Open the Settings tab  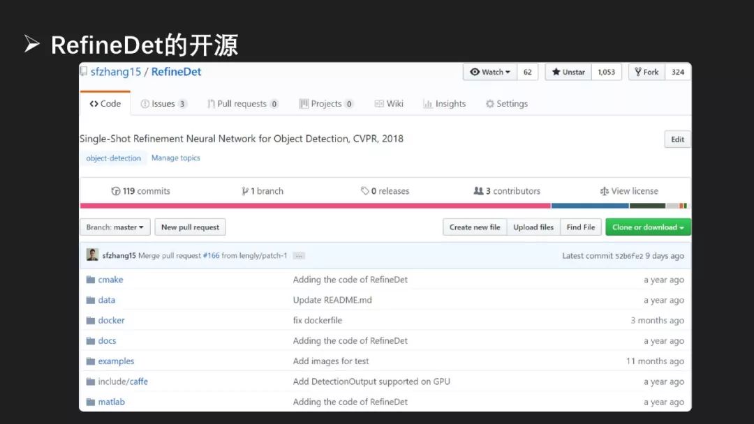tap(507, 104)
